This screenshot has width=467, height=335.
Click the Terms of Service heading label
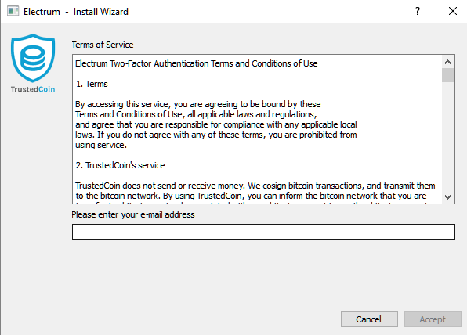pyautogui.click(x=103, y=45)
